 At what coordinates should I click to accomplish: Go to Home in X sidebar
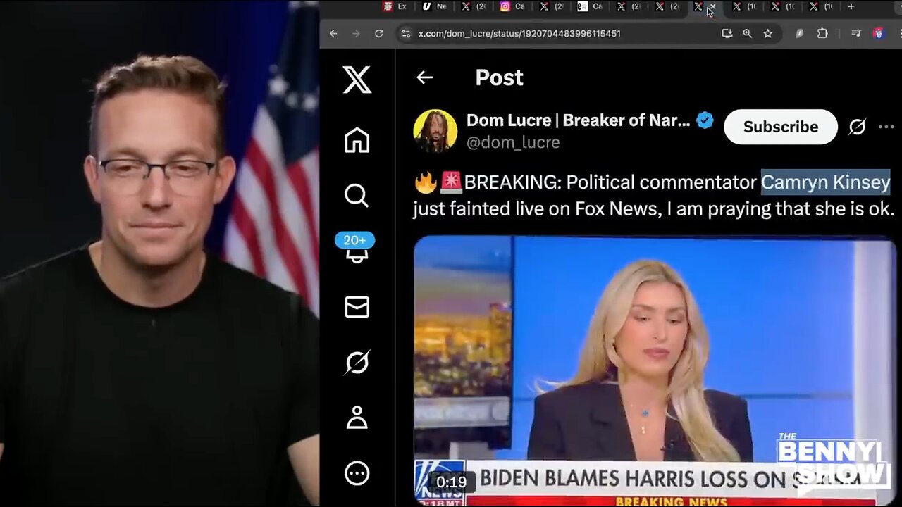(357, 139)
